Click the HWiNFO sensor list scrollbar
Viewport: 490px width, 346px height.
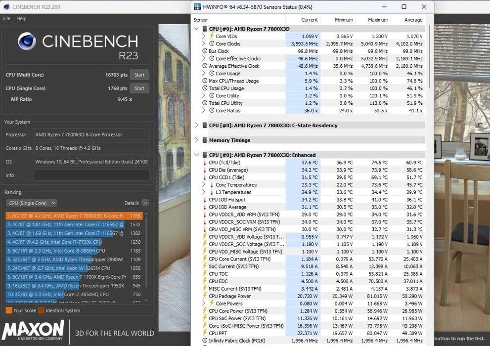(430, 56)
